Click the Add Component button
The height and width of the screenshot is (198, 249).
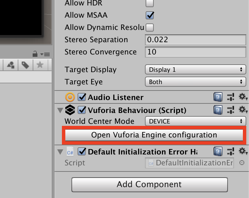click(x=149, y=184)
